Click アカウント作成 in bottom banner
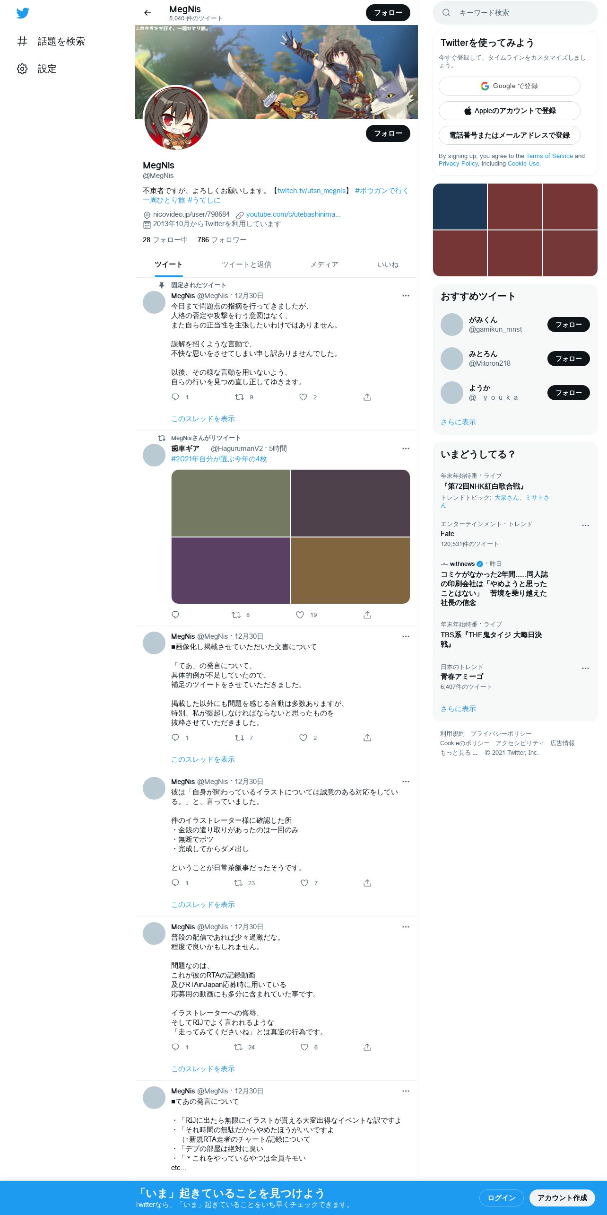Screen dimensions: 607x1215 (562, 1198)
